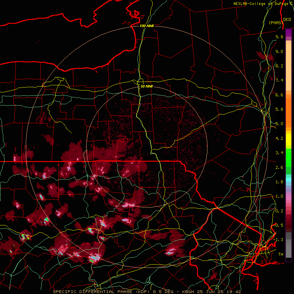This screenshot has width=294, height=294.
Task: Click the 50 NMI range ring label
Action: (x=147, y=86)
